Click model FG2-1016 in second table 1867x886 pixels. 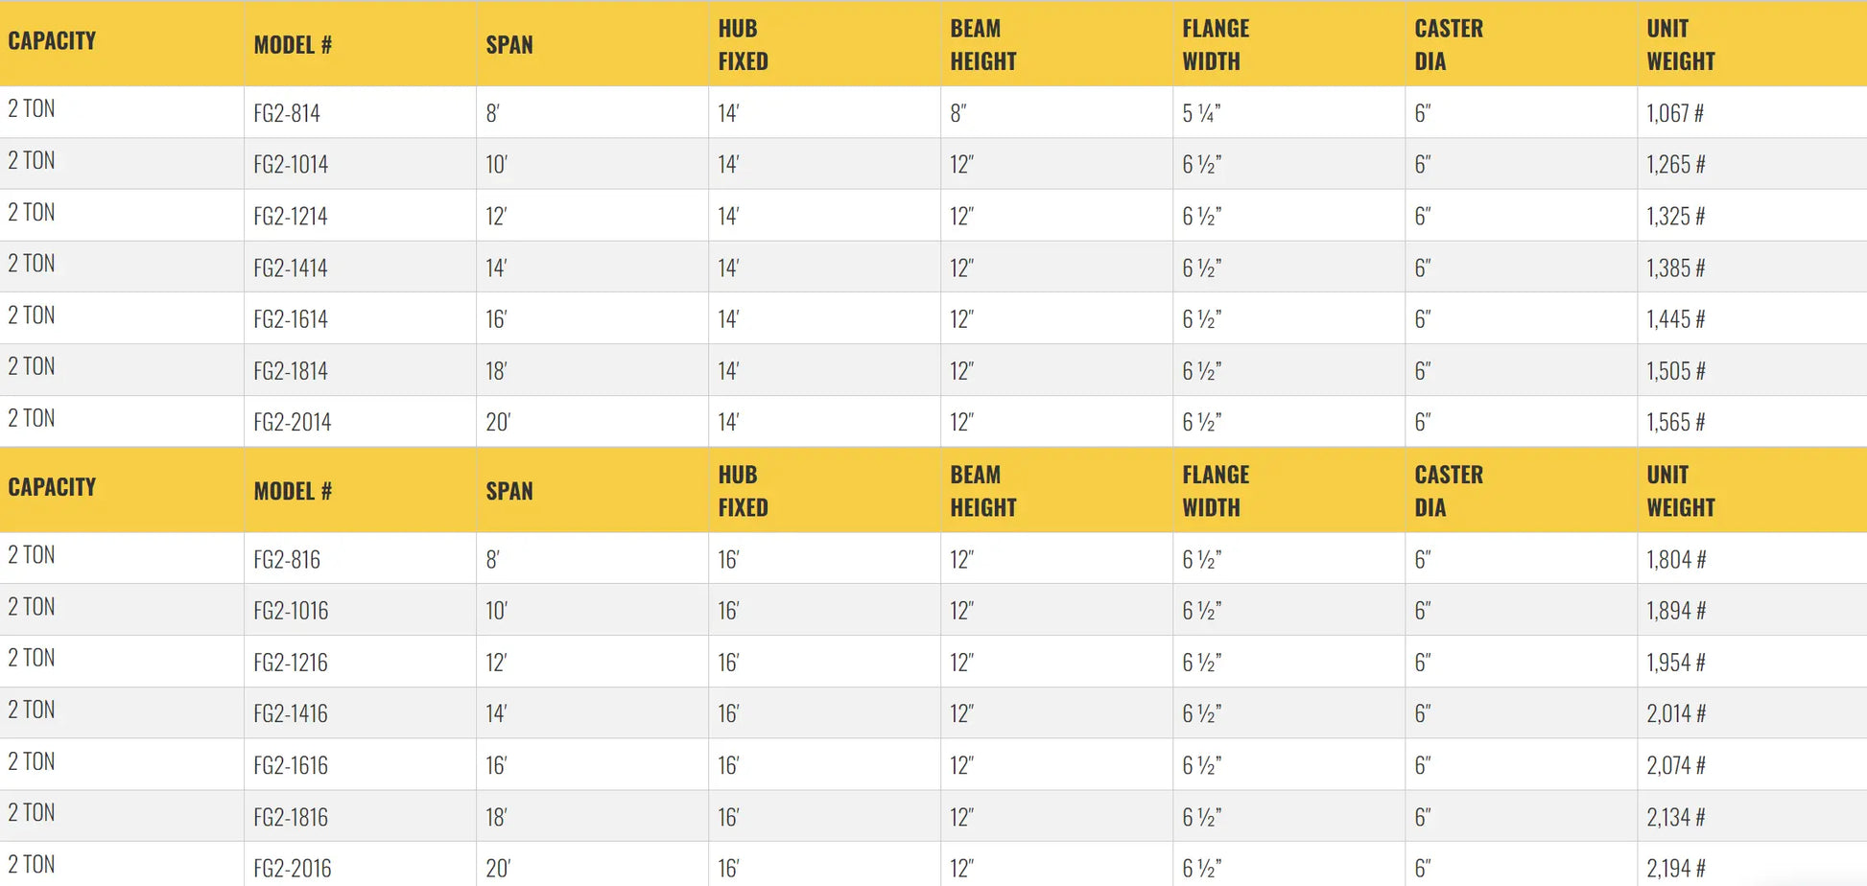click(x=291, y=611)
